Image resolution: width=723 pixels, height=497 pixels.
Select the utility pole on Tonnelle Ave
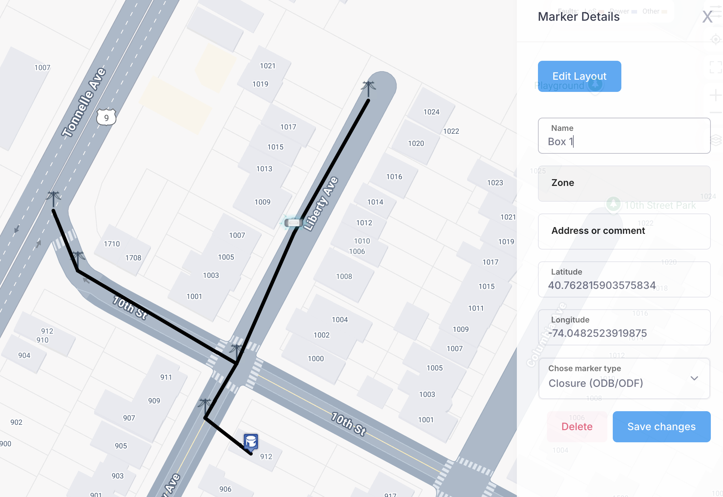coord(54,198)
